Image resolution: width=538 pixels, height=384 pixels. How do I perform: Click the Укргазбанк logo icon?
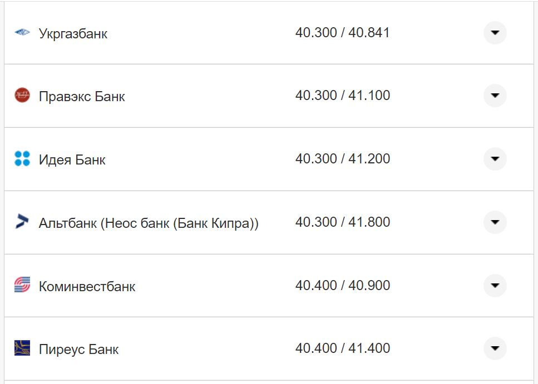pos(22,33)
